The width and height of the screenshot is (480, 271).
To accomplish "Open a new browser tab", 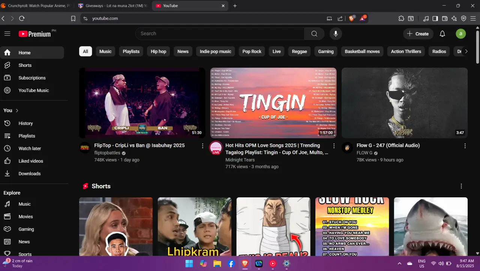I will (x=235, y=6).
